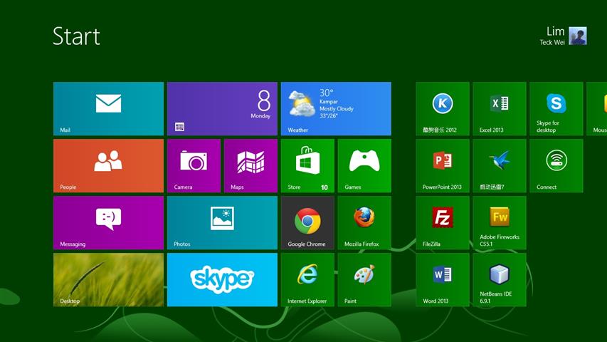Viewport: 607px width, 342px height.
Task: Open NetBeans IDE 6.9.1 tile
Action: click(500, 279)
